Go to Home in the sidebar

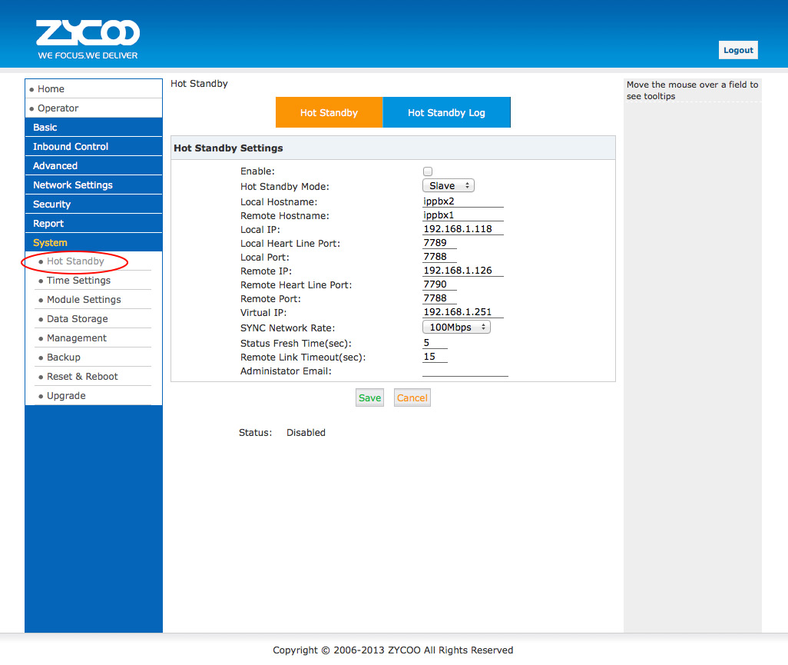tap(51, 89)
